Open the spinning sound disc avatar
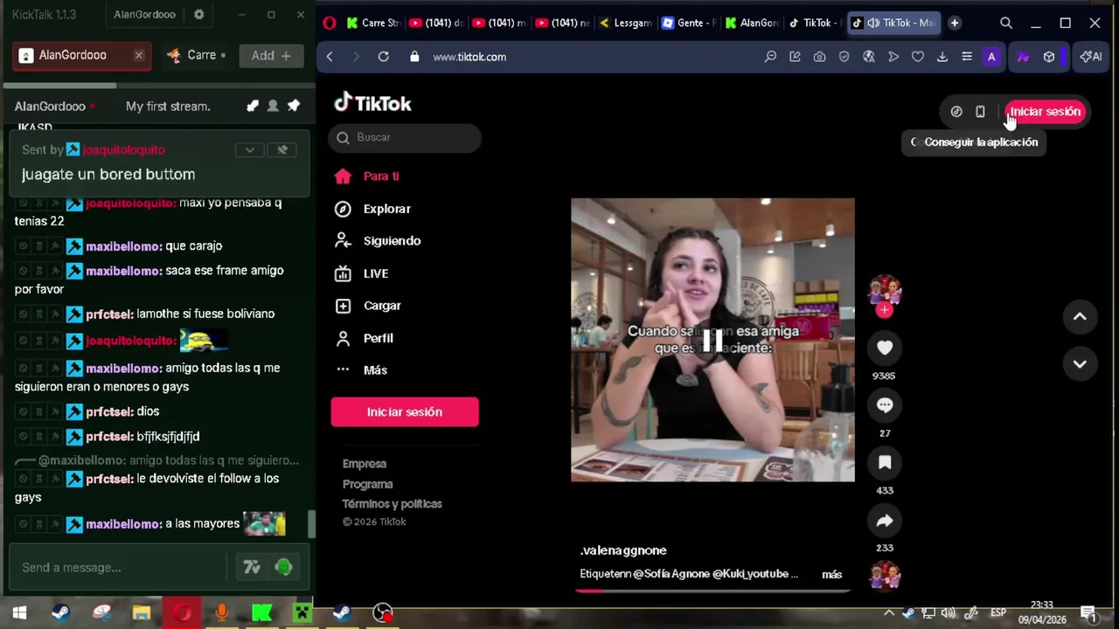Screen dimensions: 1119x629 pos(885,576)
